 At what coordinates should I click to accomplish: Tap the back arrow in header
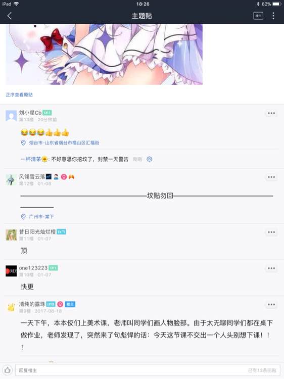tap(10, 16)
